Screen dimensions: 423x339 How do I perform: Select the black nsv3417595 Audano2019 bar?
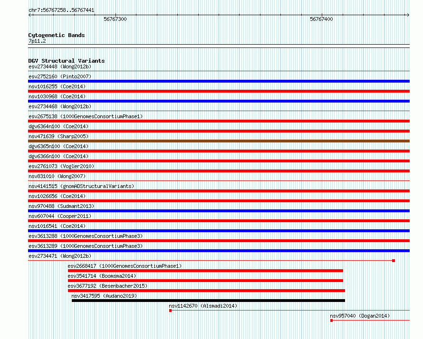208,301
